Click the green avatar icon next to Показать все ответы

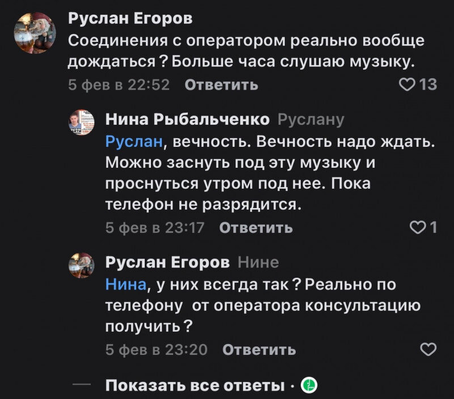click(308, 385)
